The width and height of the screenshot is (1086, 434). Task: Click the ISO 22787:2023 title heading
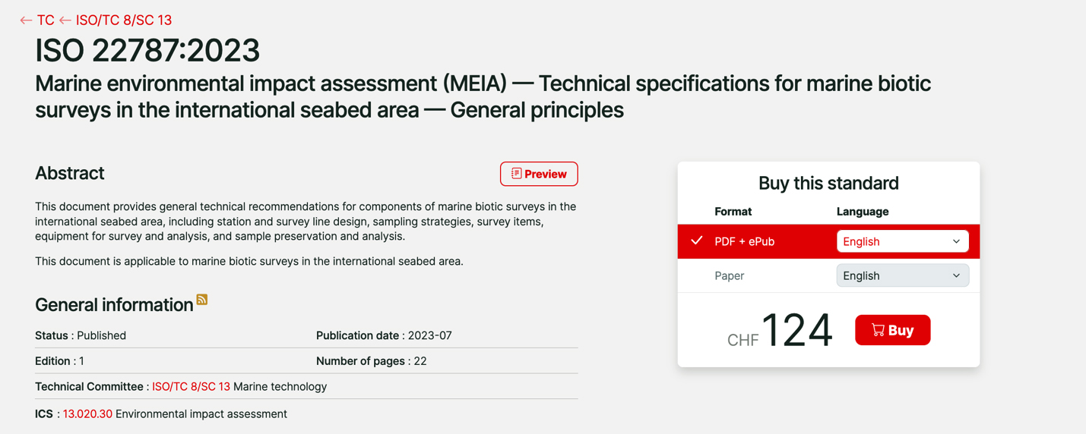(147, 51)
